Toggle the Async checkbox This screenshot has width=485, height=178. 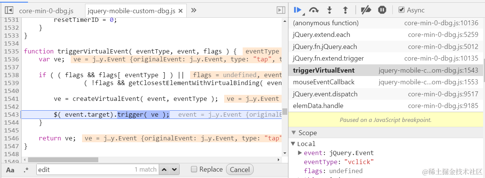[x=401, y=10]
